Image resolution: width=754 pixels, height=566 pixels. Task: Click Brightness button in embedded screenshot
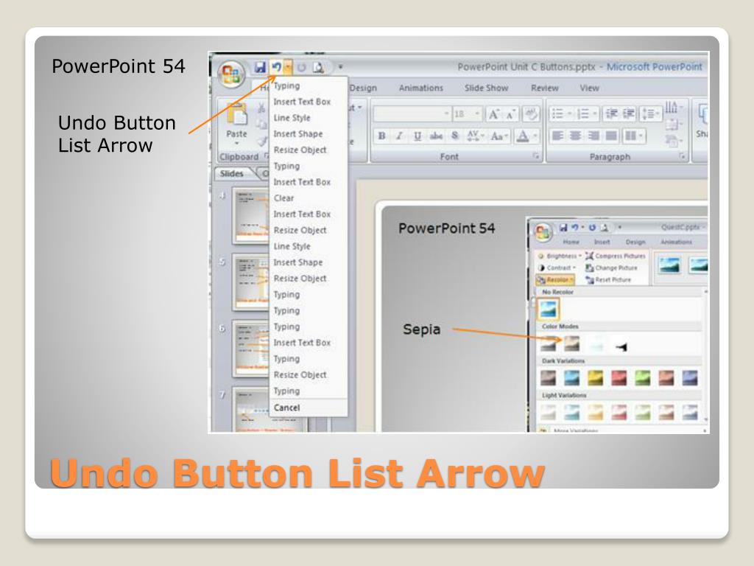[560, 256]
